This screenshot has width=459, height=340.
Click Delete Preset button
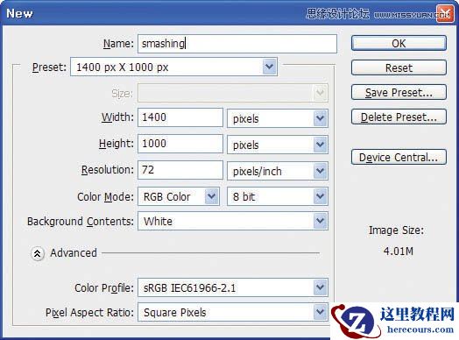pyautogui.click(x=399, y=117)
